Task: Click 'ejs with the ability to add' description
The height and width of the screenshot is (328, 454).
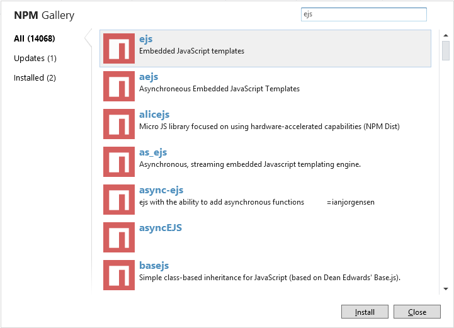Action: pos(222,202)
